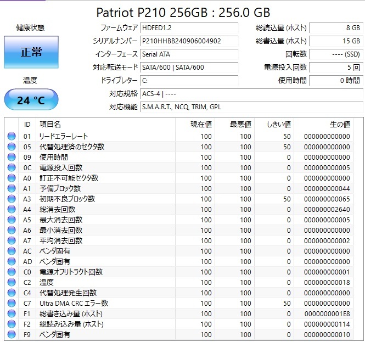Click the ファームウェア field showing HDFED1.2

point(189,28)
